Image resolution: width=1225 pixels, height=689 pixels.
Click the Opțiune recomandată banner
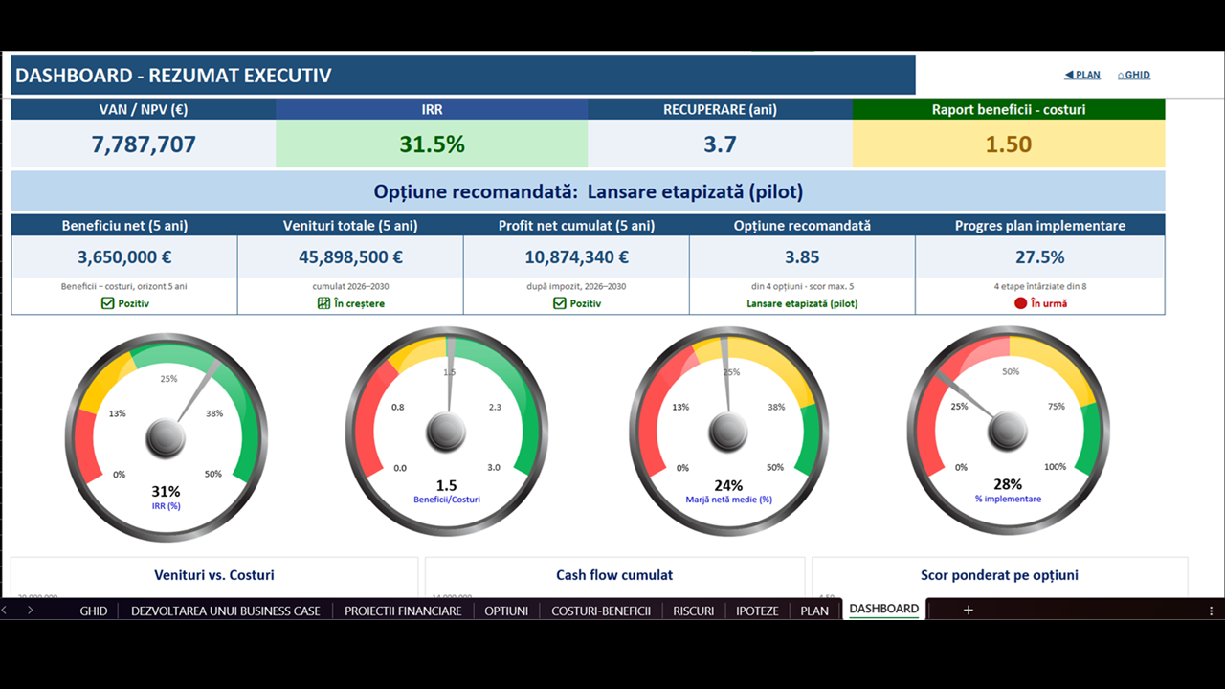[589, 191]
